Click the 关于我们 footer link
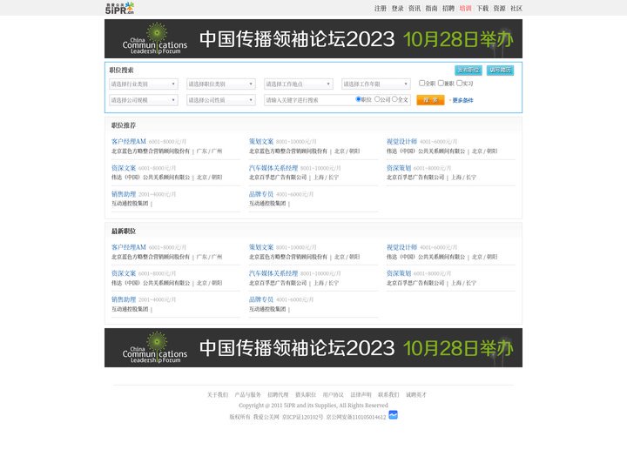The height and width of the screenshot is (470, 627). point(218,395)
